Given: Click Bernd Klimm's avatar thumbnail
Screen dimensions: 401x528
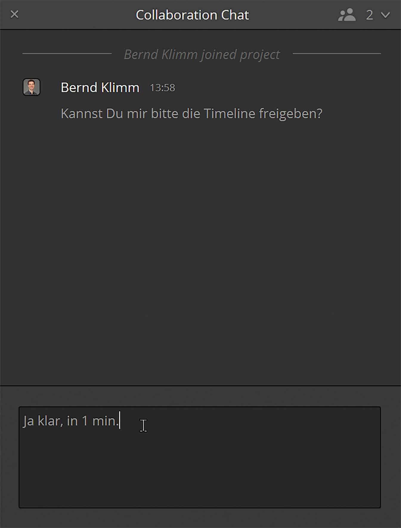Looking at the screenshot, I should click(31, 87).
